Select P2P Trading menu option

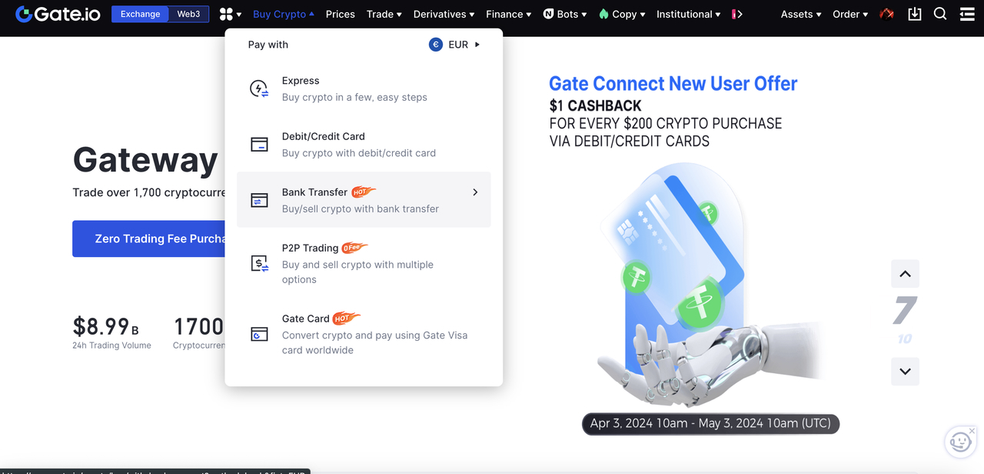tap(310, 248)
